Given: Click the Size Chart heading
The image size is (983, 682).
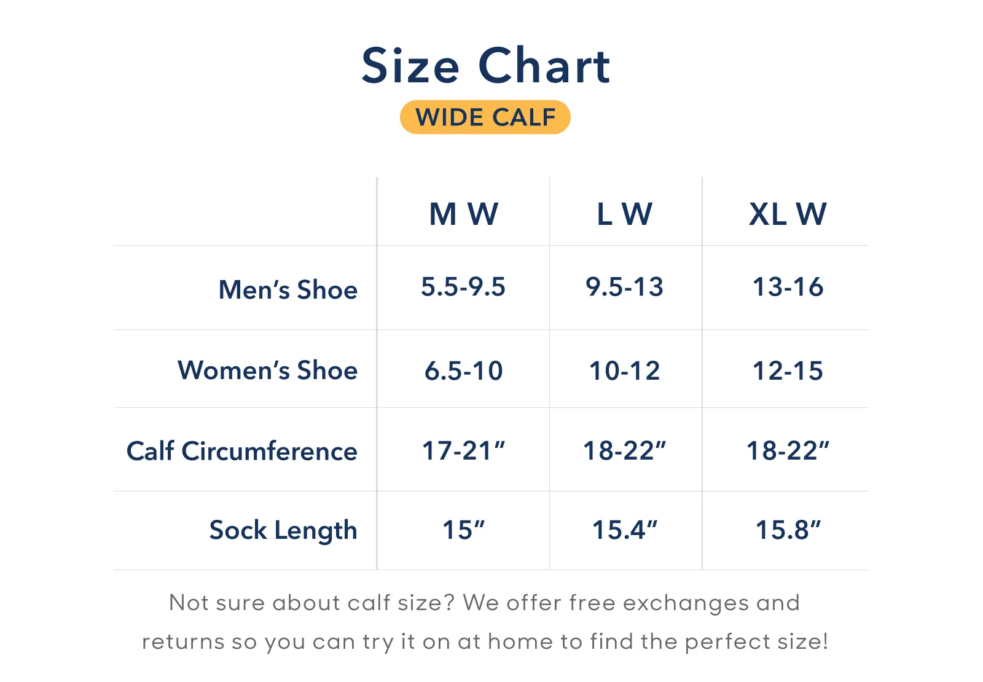Looking at the screenshot, I should 485,66.
